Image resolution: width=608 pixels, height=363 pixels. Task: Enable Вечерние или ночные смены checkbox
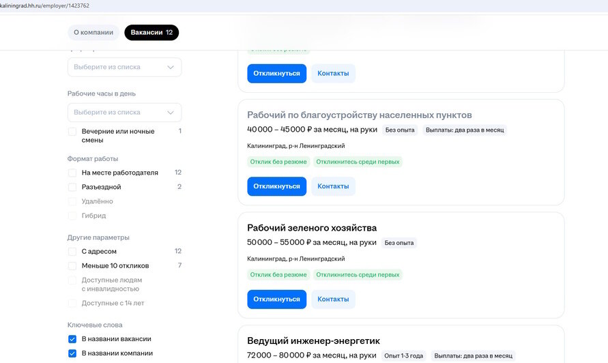click(72, 132)
